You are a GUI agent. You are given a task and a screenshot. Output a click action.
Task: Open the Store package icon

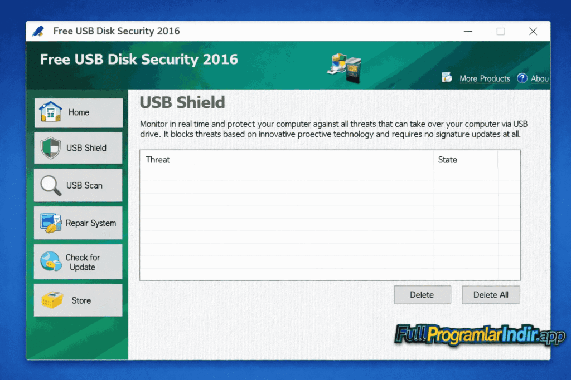tap(51, 299)
